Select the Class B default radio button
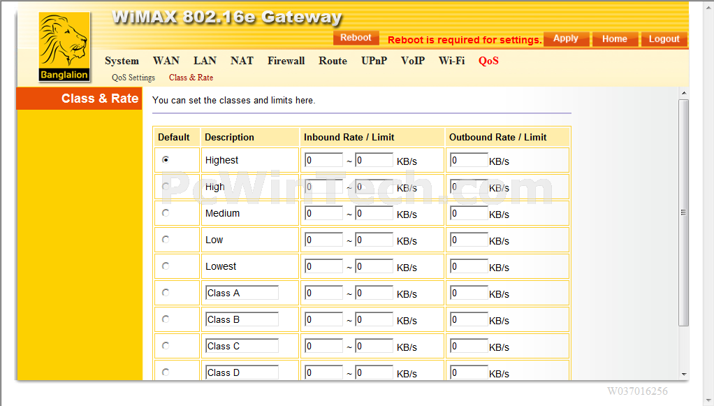Screen dimensions: 714x406 click(166, 319)
